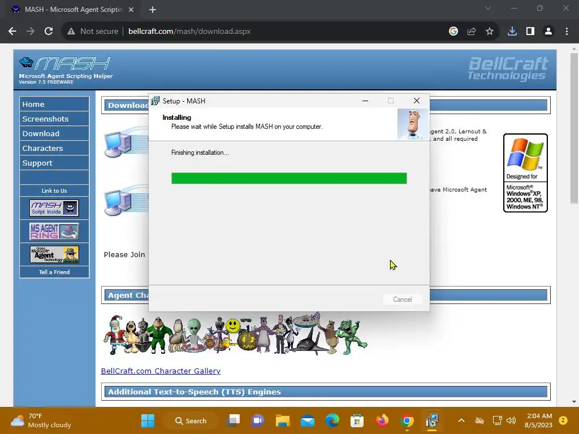Open the network tray icon
This screenshot has width=579, height=434.
pyautogui.click(x=497, y=420)
